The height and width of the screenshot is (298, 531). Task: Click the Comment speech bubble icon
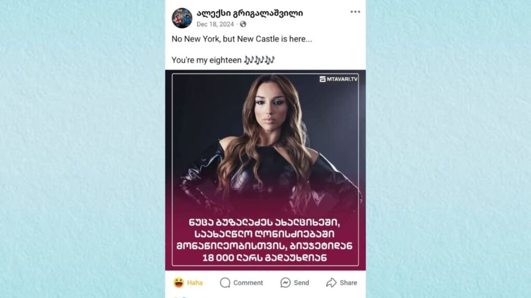tap(225, 282)
